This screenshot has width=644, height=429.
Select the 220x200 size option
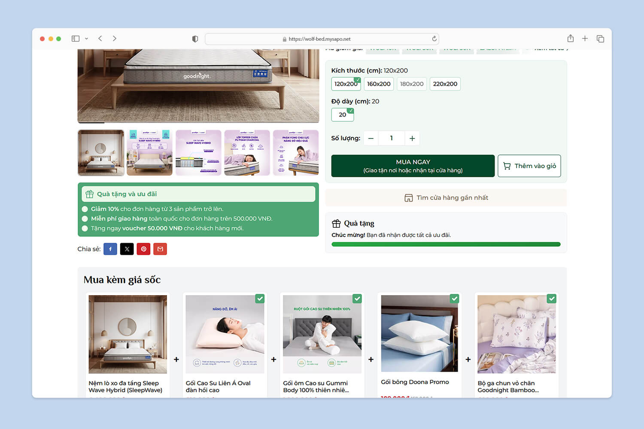coord(445,84)
